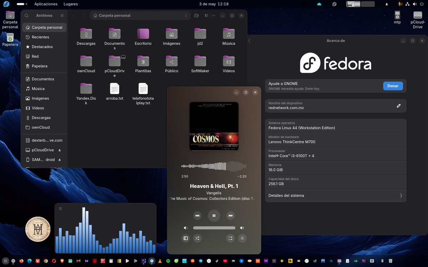This screenshot has height=267, width=428.
Task: Open the pCloud tray icon
Action: [319, 4]
